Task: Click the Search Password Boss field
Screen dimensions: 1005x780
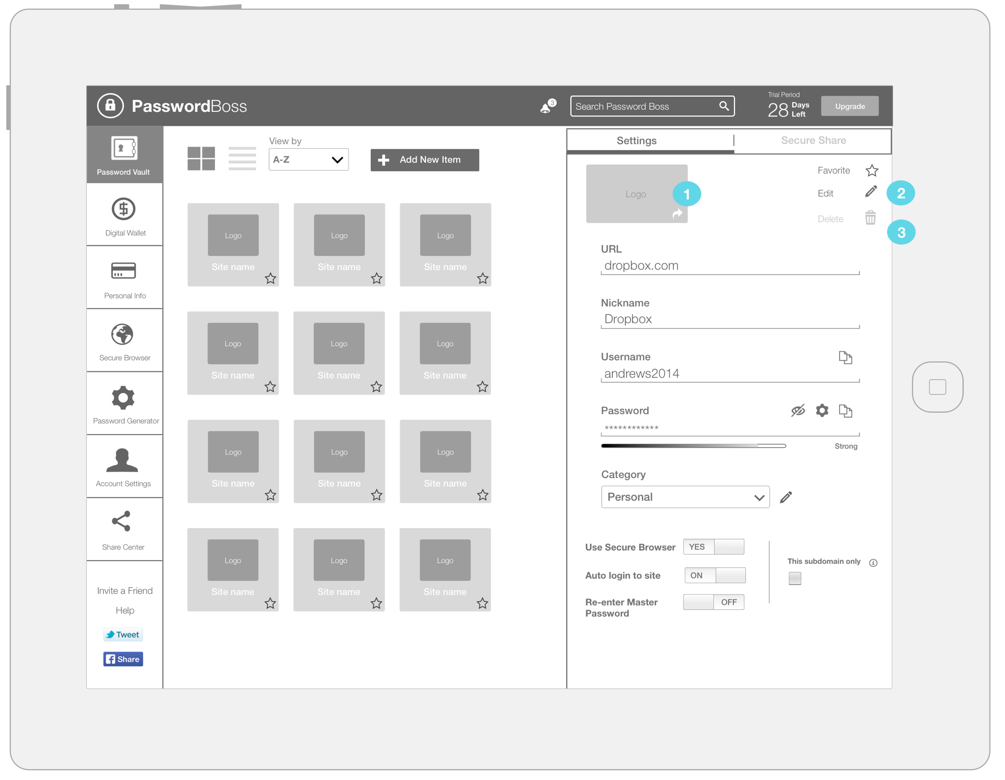Action: tap(652, 106)
